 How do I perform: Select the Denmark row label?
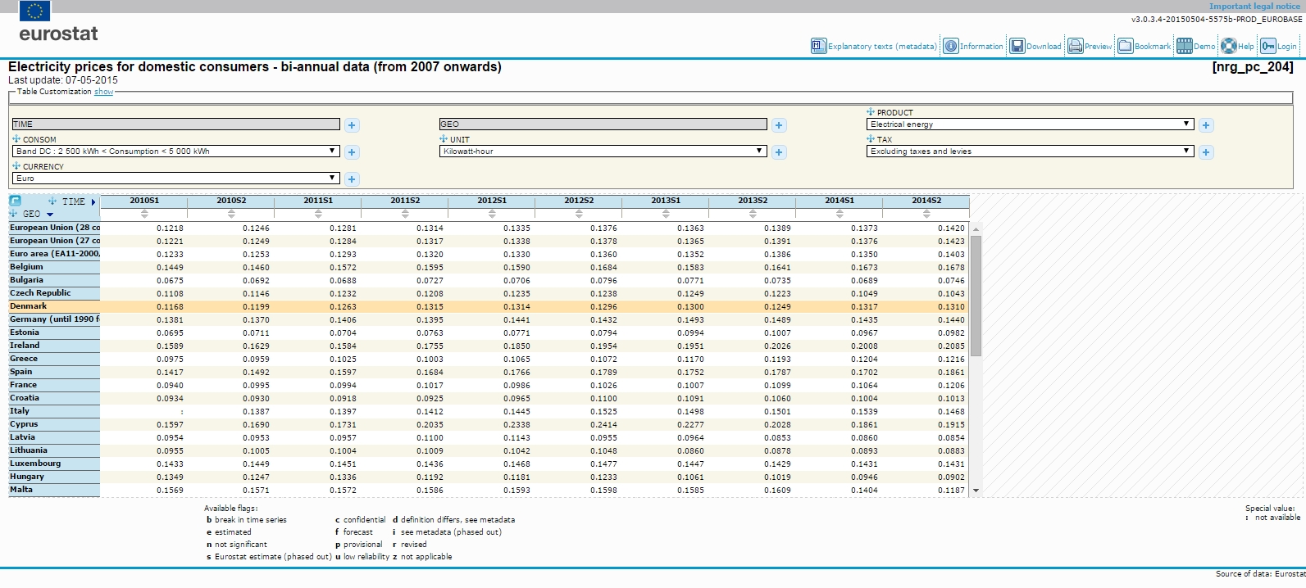54,306
